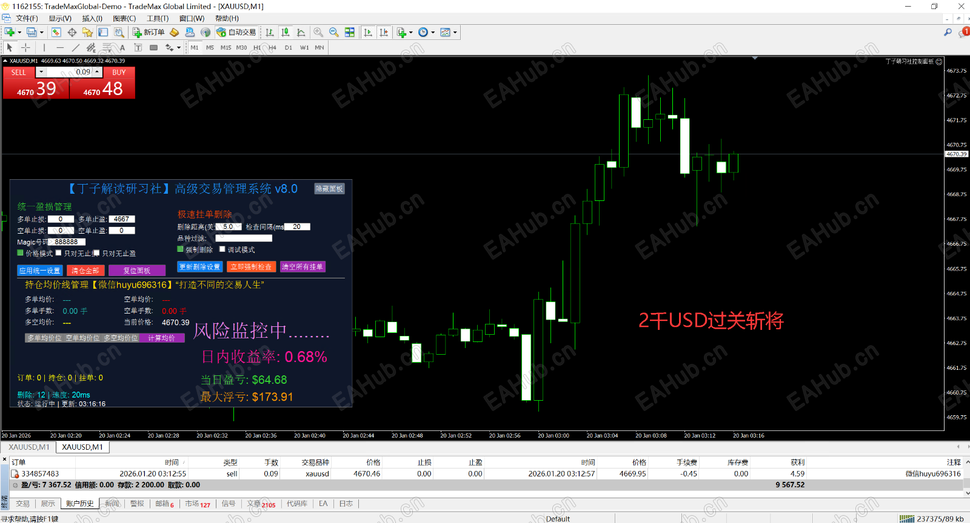970x523 pixels.
Task: Toggle the Navigator star-folder icon
Action: click(87, 32)
